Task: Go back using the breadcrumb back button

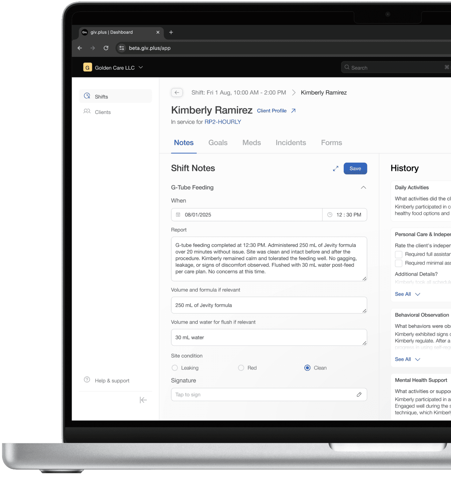Action: point(177,93)
